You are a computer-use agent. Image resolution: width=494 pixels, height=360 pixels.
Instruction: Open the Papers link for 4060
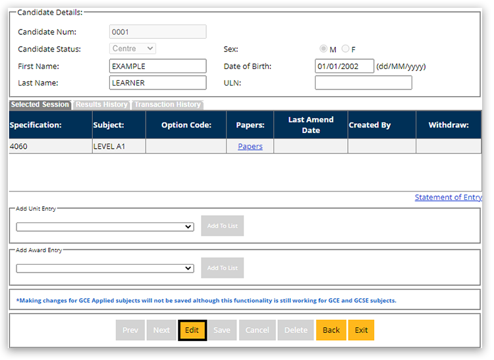[250, 147]
